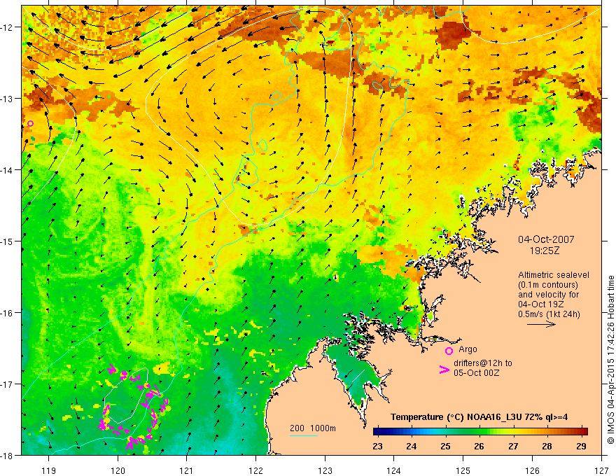Click the "200 1000m" depth label
The height and width of the screenshot is (476, 616).
point(313,428)
